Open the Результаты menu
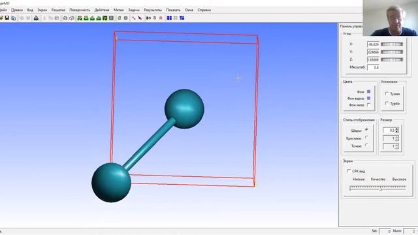418x235 pixels. [x=153, y=10]
